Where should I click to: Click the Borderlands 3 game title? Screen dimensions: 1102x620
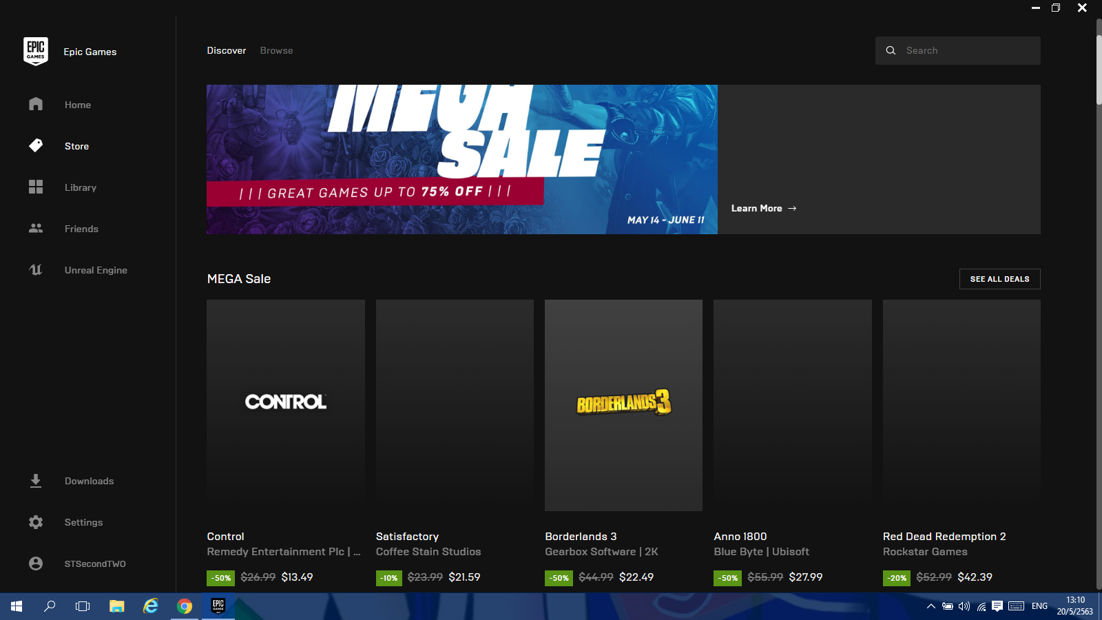pyautogui.click(x=581, y=536)
